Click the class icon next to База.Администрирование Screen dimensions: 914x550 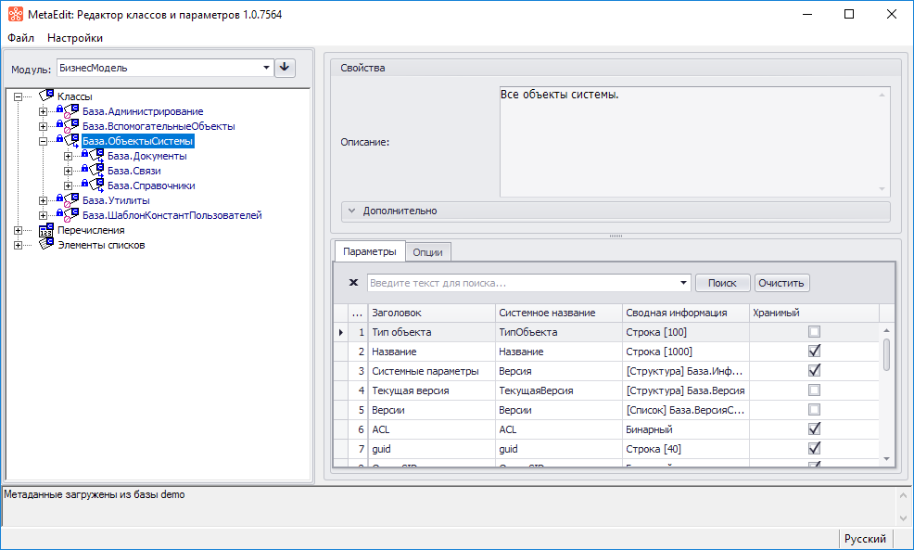click(x=70, y=111)
